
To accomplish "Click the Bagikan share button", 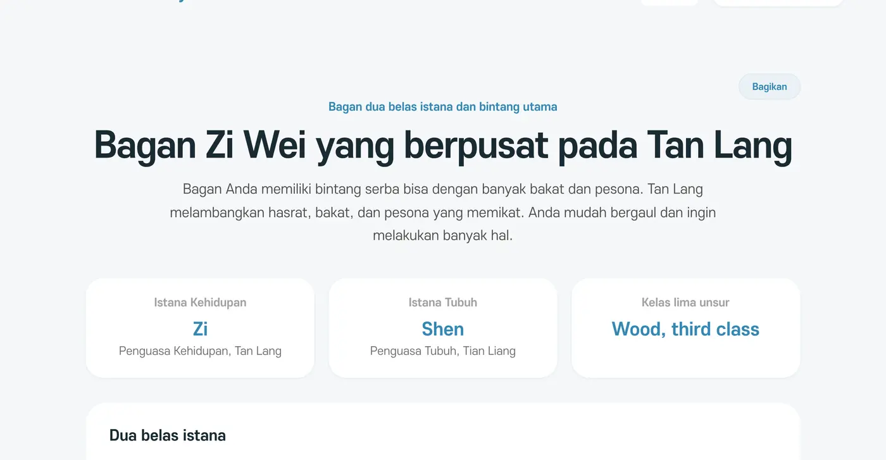I will [x=770, y=87].
